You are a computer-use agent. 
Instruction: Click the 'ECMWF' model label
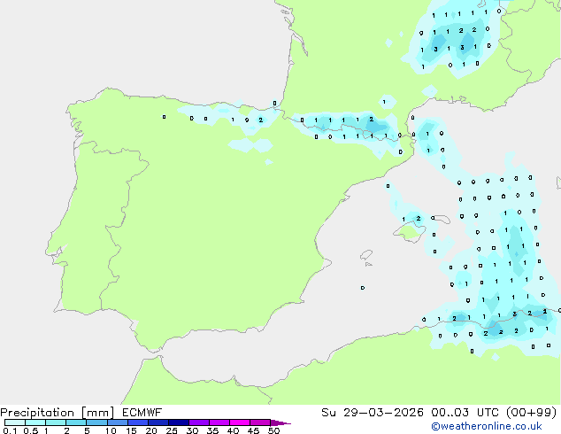(x=142, y=413)
